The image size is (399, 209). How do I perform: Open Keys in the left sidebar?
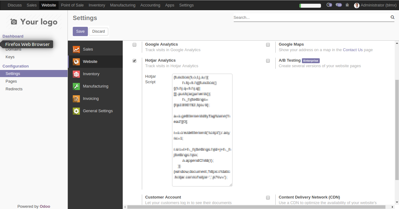(x=10, y=57)
